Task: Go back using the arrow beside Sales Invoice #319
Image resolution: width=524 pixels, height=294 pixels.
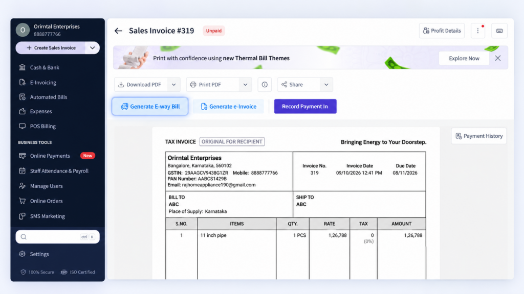Action: 118,31
